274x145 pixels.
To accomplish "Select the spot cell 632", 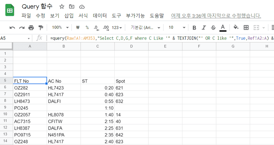I will [x=131, y=101].
